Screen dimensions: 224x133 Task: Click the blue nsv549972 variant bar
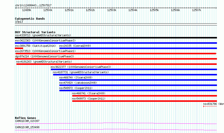point(138,91)
